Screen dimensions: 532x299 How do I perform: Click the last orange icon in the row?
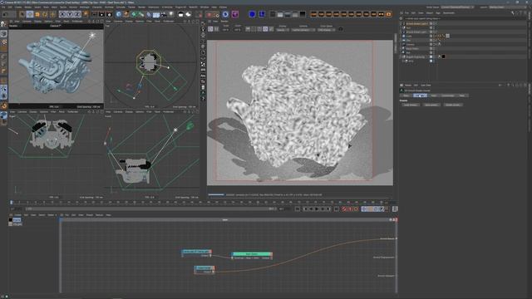(389, 14)
